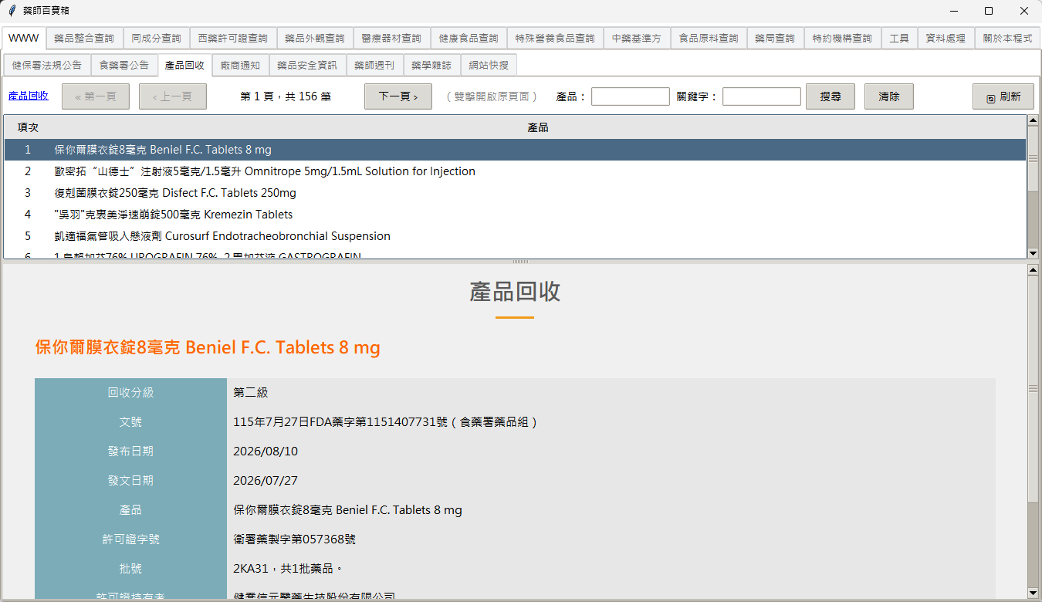Open the 藥品整合查詢 tab
The height and width of the screenshot is (602, 1042).
[84, 39]
